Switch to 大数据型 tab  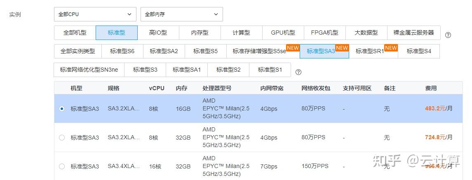click(x=366, y=33)
